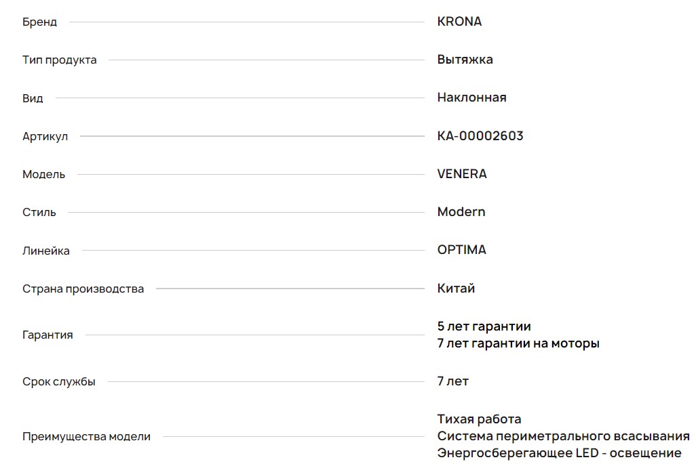The width and height of the screenshot is (696, 464).
Task: Click the 'Бренд' row label
Action: click(x=39, y=22)
